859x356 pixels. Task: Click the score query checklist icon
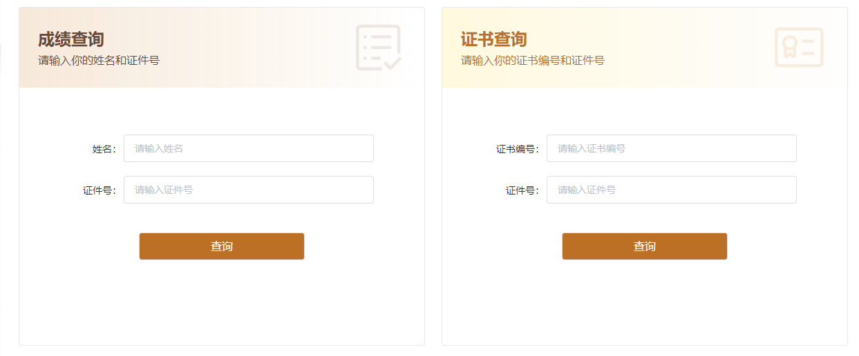tap(379, 48)
